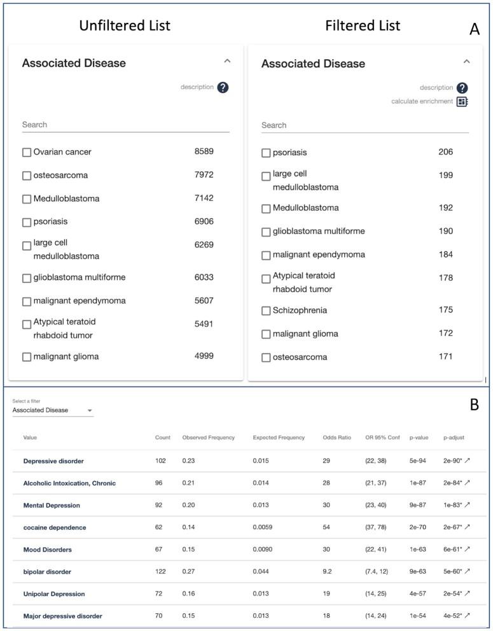
Task: Click description help icon in Unfiltered list
Action: 223,88
